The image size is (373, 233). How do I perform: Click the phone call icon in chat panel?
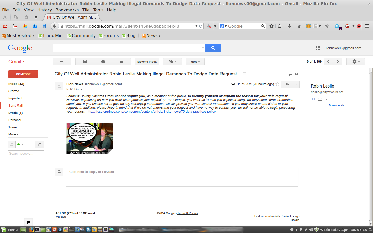point(40,144)
